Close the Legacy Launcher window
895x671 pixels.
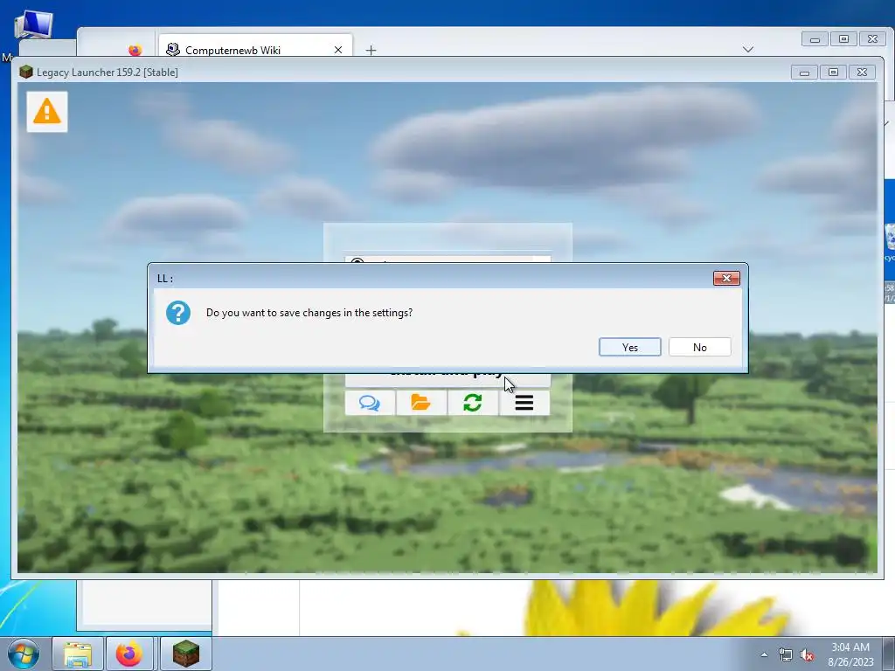tap(862, 73)
